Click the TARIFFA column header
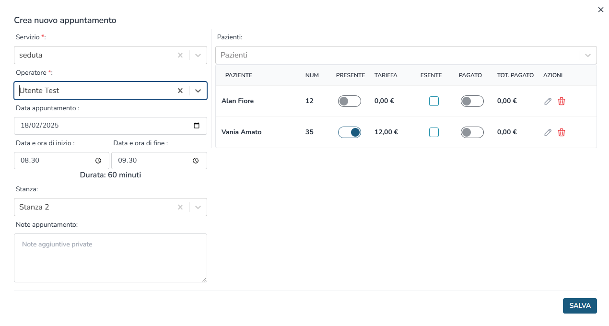The height and width of the screenshot is (326, 609). coord(386,75)
